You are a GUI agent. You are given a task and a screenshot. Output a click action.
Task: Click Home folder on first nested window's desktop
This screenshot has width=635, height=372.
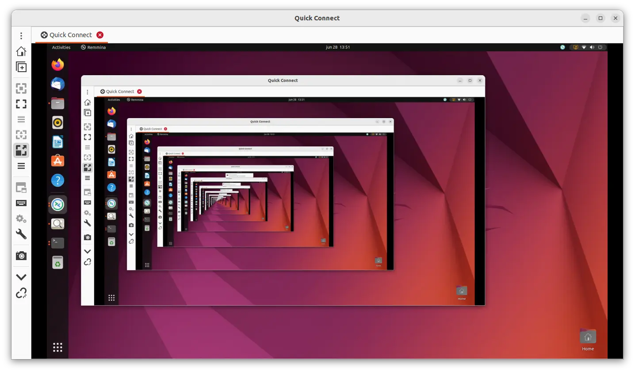462,292
